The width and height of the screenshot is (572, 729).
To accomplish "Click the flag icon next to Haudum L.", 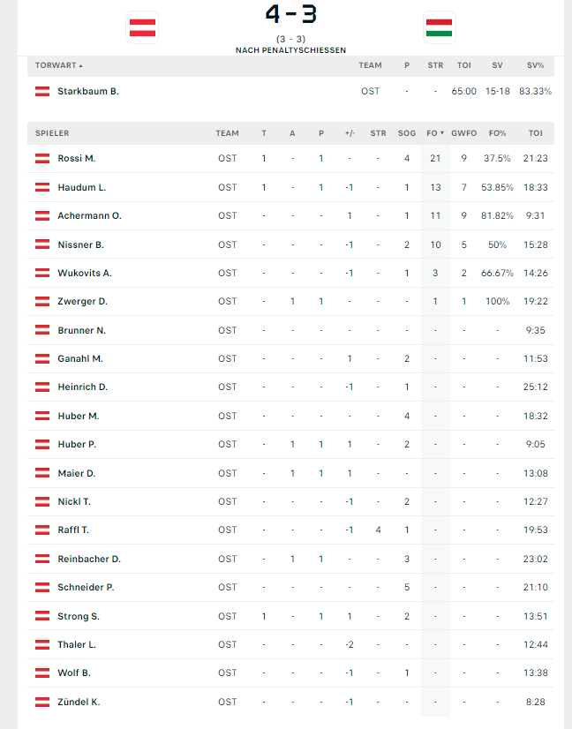I will (x=42, y=187).
